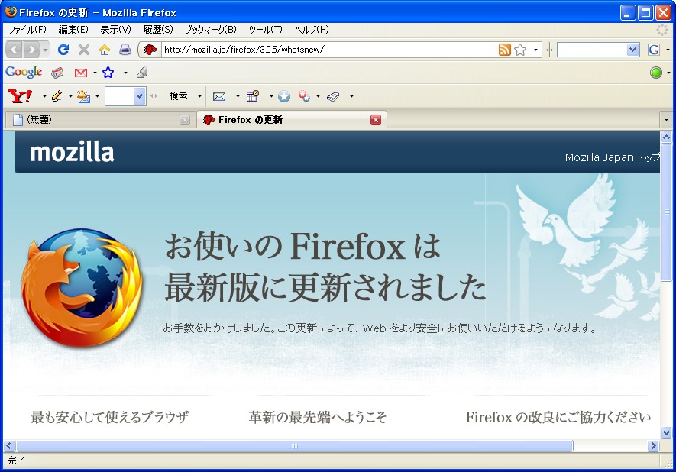Screen dimensions: 676x472
Task: Click the 革新の最先端へようこそ heading
Action: pos(317,417)
